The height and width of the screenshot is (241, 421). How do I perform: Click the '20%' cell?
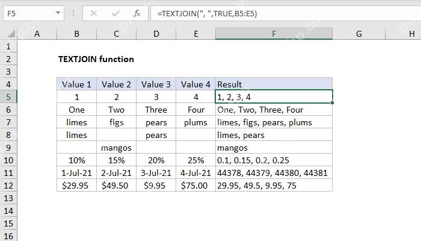156,160
